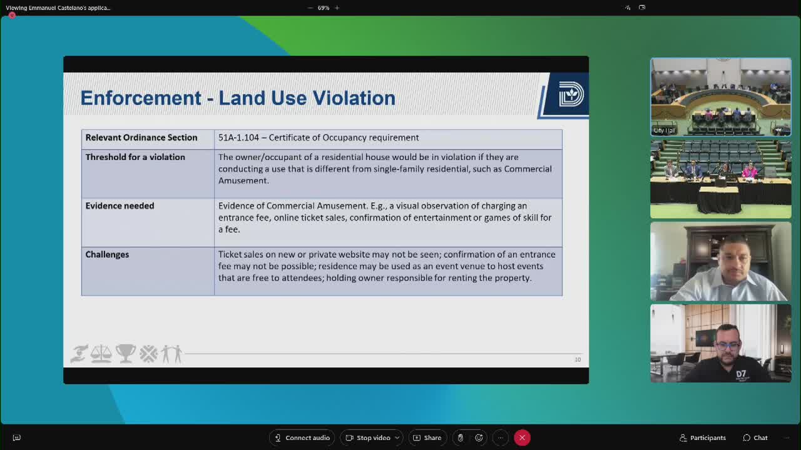Open the reactions smiley icon
The width and height of the screenshot is (801, 450).
click(479, 437)
